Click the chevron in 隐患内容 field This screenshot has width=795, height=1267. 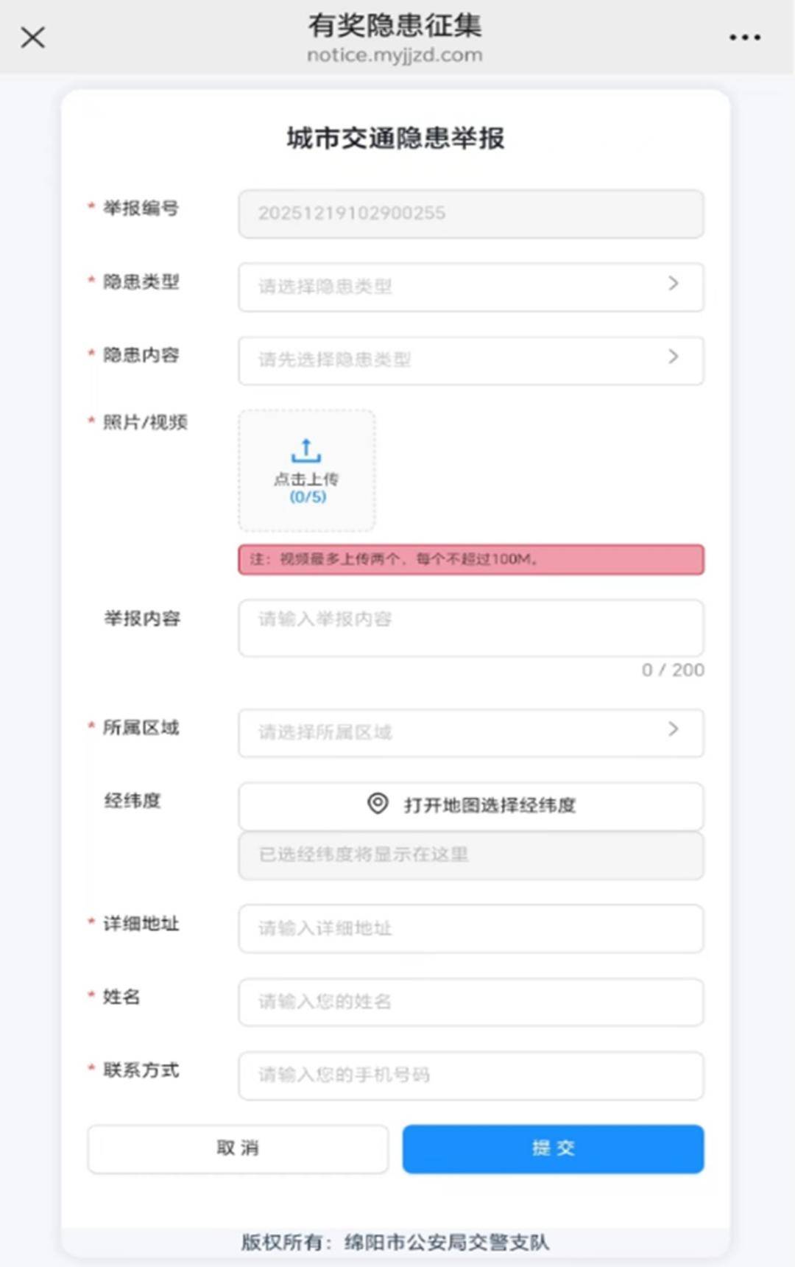pyautogui.click(x=673, y=357)
